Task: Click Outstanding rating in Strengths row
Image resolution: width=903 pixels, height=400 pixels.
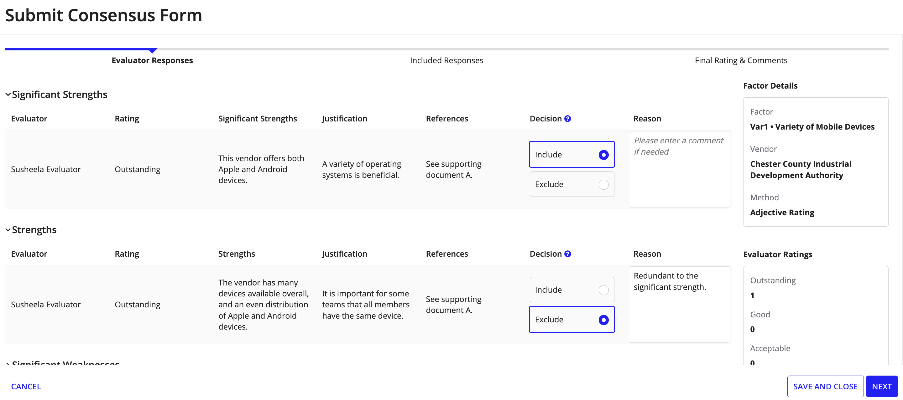Action: click(138, 305)
